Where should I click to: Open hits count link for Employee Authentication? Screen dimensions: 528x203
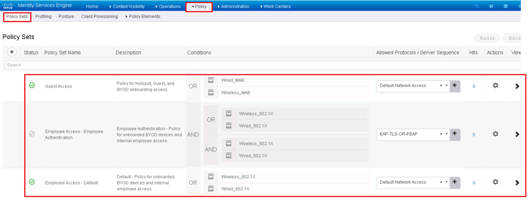pos(473,135)
